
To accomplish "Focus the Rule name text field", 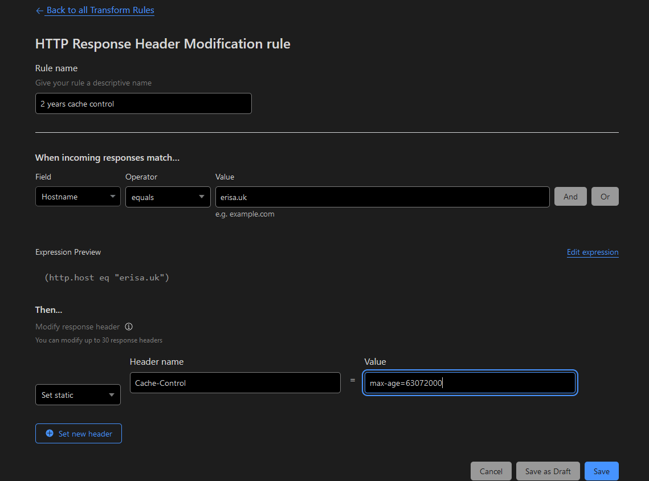I will click(x=143, y=104).
